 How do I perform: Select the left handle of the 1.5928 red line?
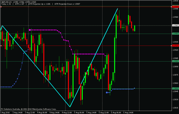(1, 46)
